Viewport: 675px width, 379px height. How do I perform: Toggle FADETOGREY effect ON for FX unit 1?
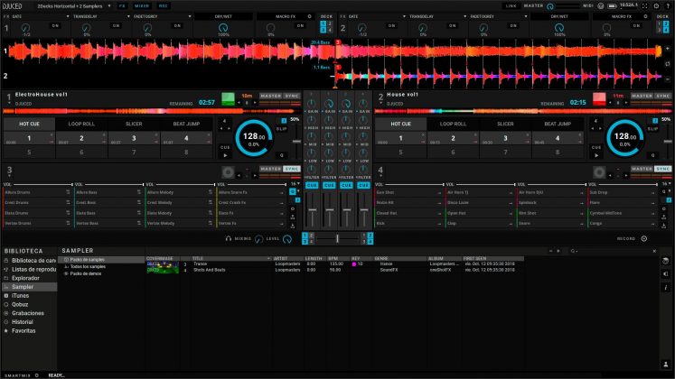pyautogui.click(x=177, y=26)
